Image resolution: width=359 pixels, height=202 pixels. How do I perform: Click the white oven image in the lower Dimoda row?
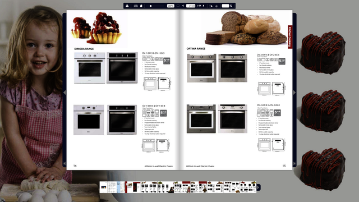89,120
